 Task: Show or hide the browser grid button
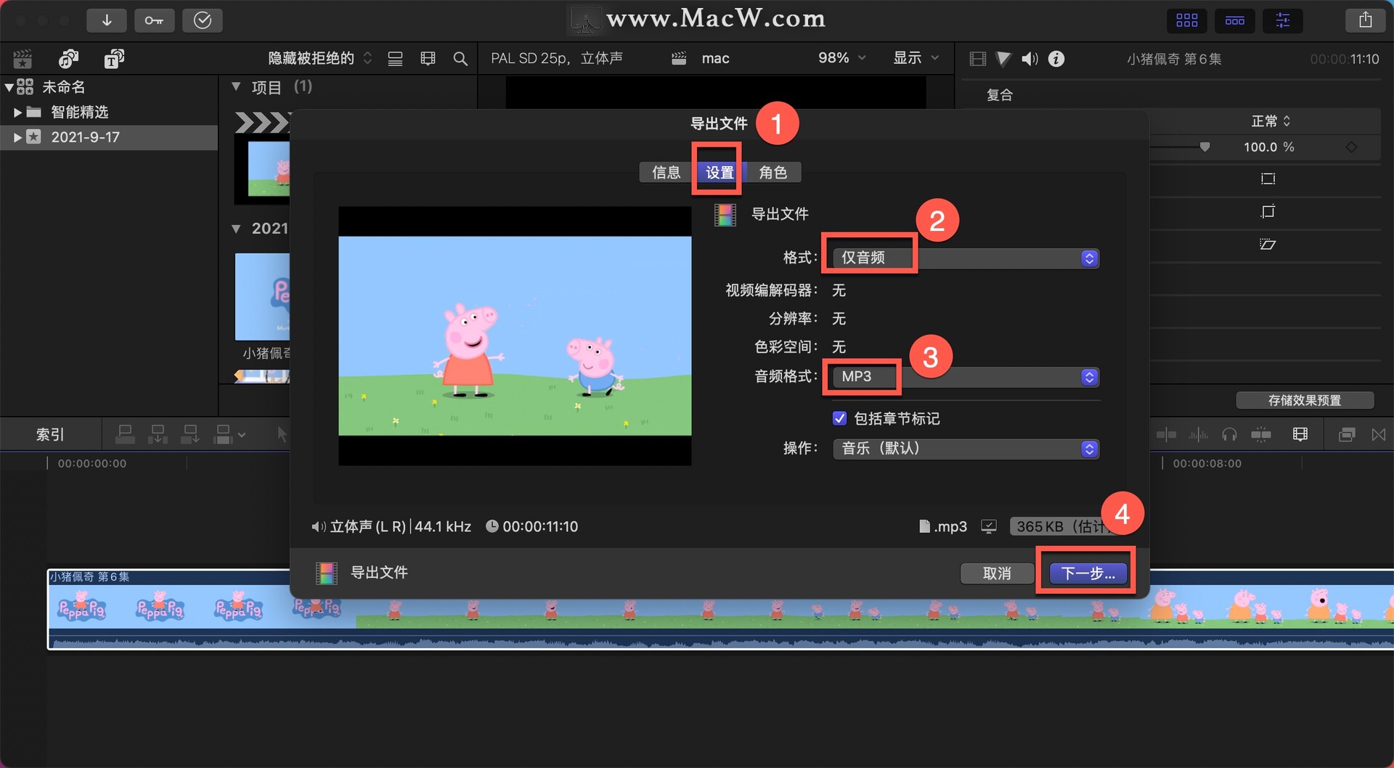click(x=1187, y=20)
